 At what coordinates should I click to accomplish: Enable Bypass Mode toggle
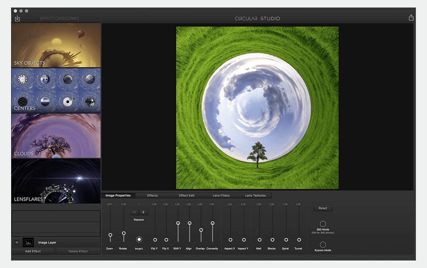[x=323, y=245]
